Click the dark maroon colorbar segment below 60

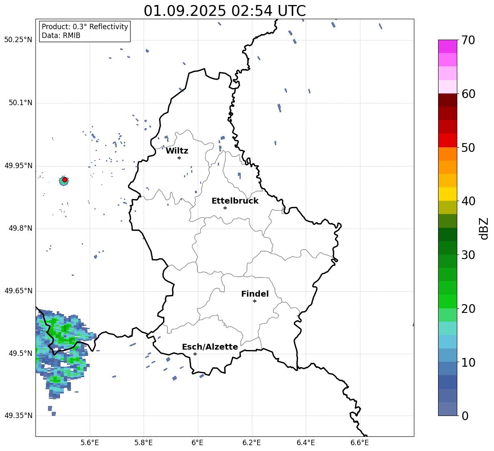447,100
